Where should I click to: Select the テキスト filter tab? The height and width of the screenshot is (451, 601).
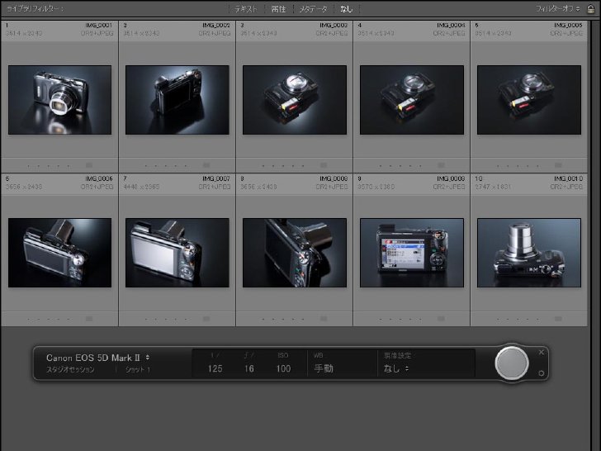[x=246, y=9]
